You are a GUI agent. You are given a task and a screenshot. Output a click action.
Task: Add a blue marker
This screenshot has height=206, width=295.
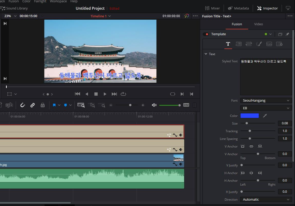(x=65, y=105)
